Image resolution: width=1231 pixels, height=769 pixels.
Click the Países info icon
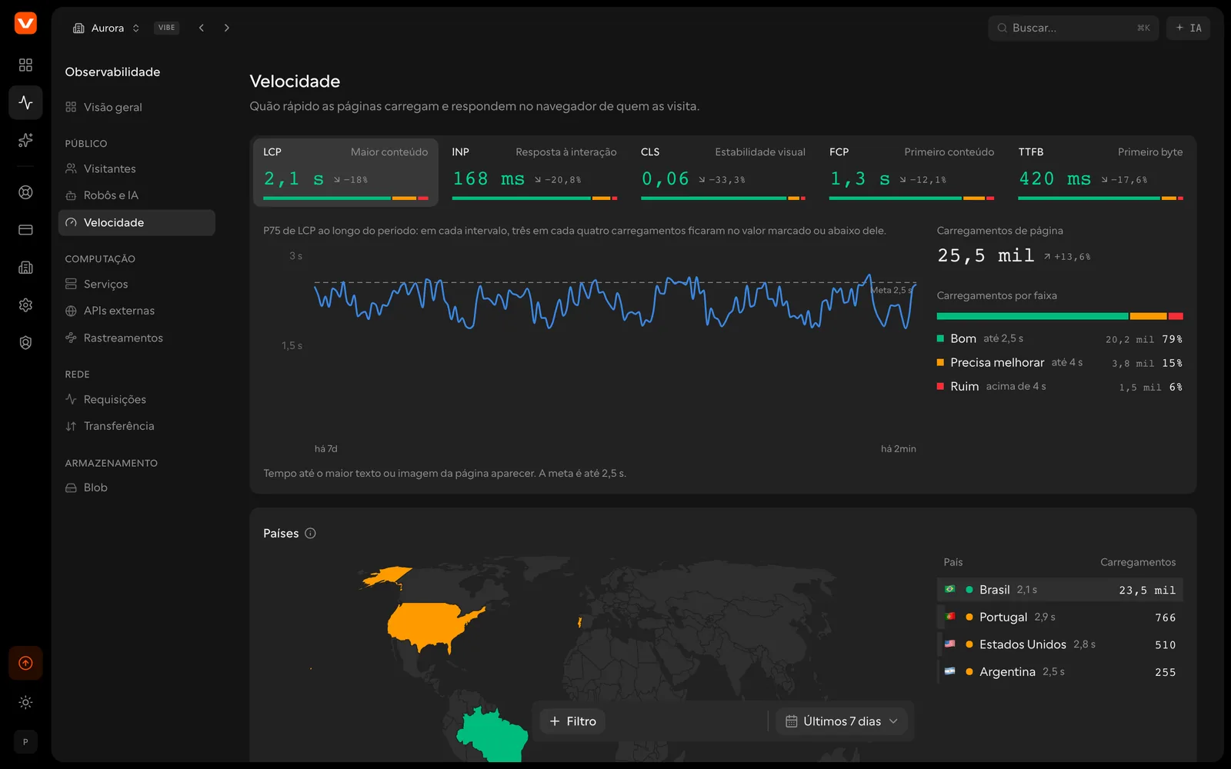click(310, 533)
